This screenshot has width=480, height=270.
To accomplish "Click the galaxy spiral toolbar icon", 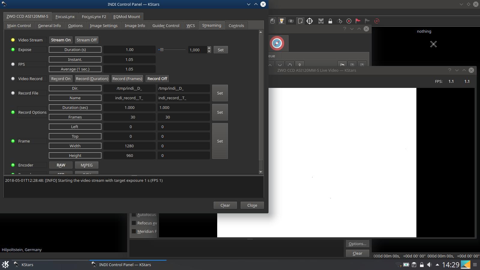I will [291, 21].
